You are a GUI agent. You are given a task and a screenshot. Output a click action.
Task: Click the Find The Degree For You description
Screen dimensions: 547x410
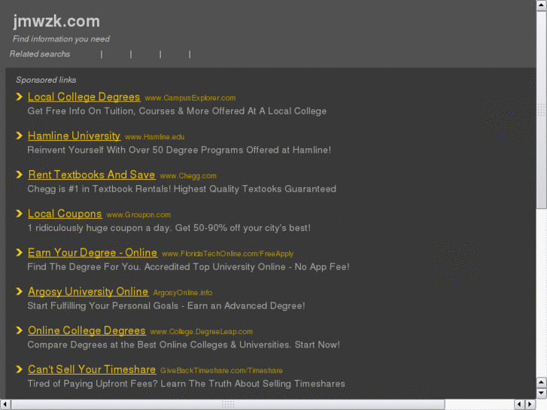188,267
